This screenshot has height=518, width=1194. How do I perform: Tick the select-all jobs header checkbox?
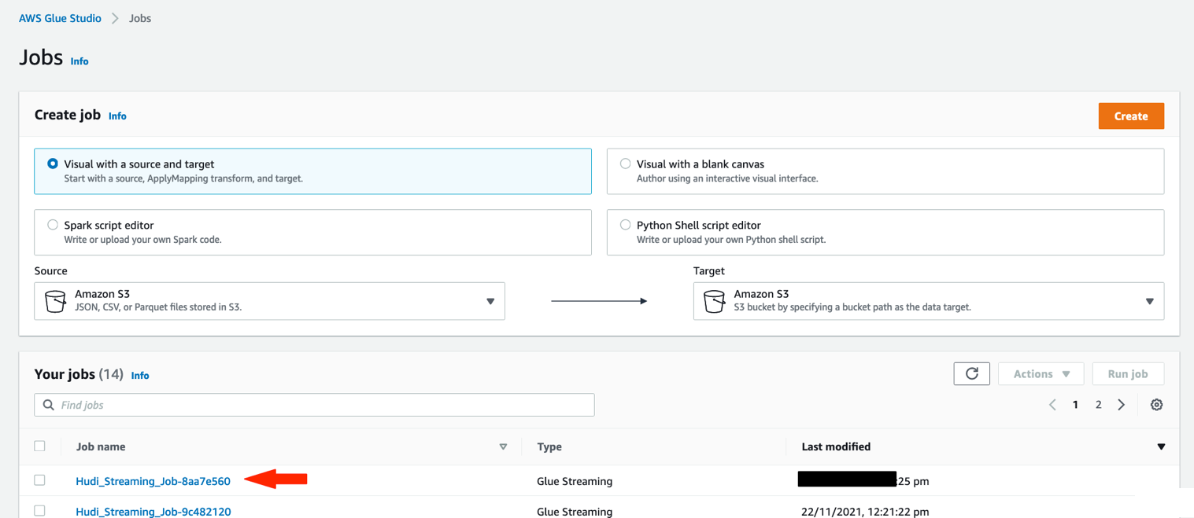click(x=40, y=446)
